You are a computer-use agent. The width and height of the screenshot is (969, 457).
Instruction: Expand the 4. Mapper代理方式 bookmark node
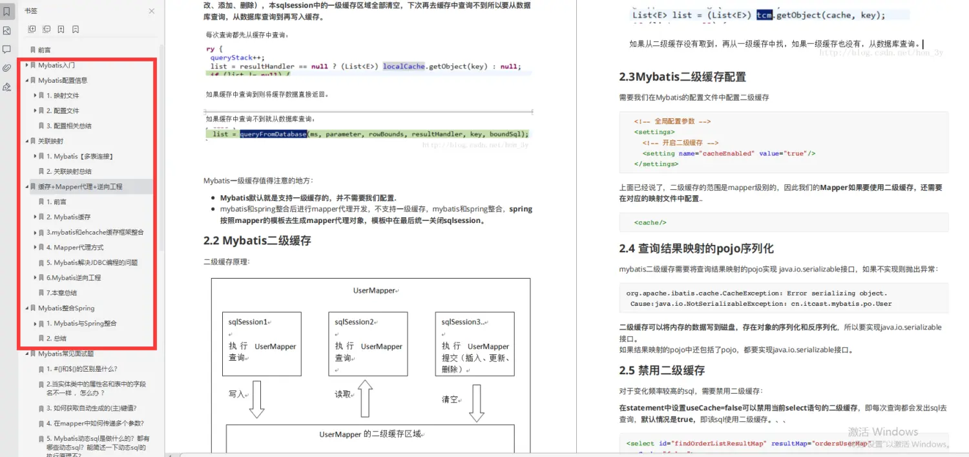(x=35, y=248)
